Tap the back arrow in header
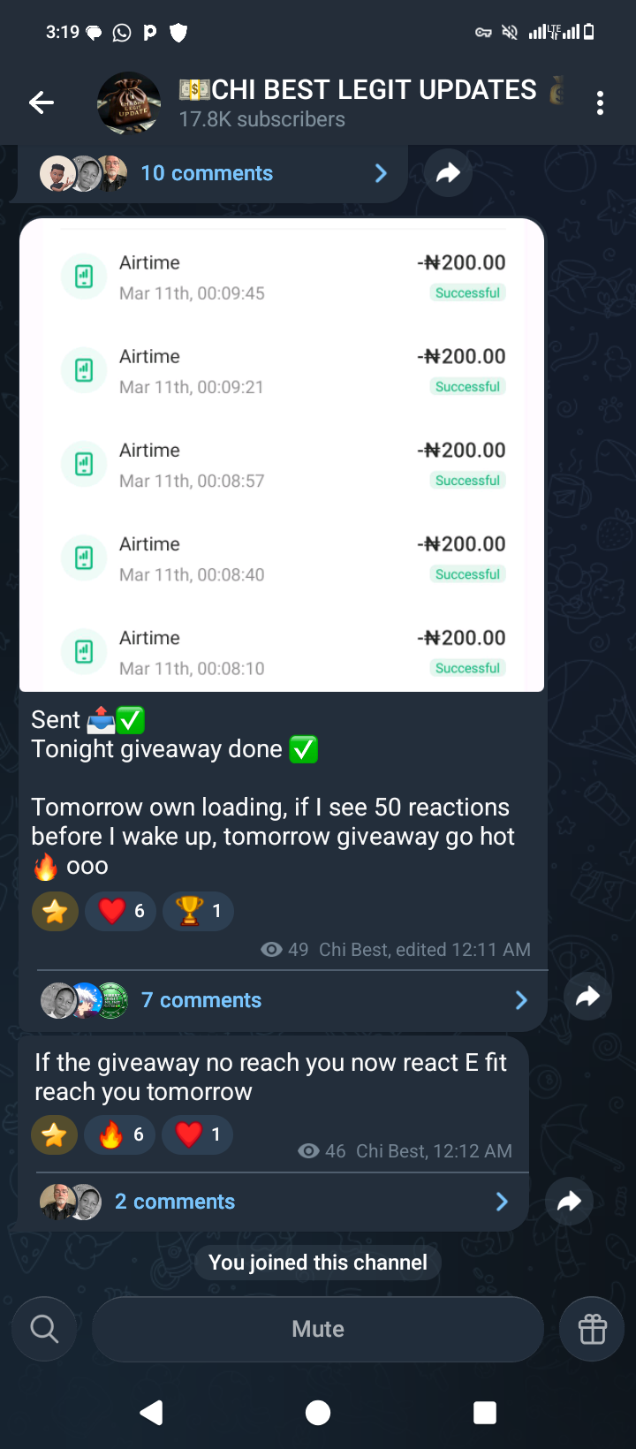 (x=42, y=103)
